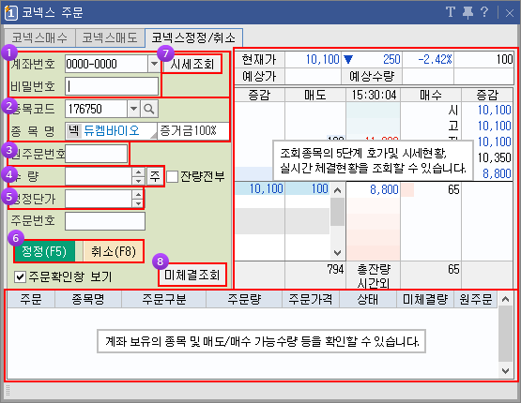
Task: Toggle the 주문확인창 보기 checkbox
Action: tap(20, 276)
